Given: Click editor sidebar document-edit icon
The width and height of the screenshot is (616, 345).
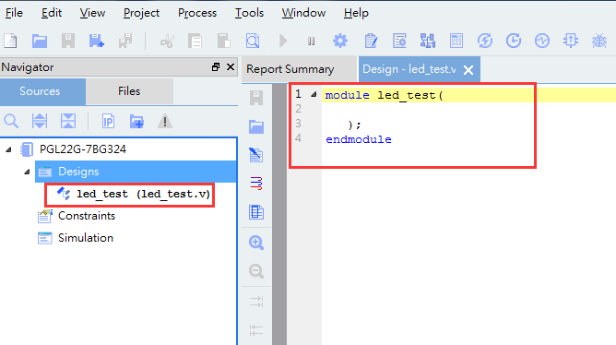Looking at the screenshot, I should [256, 155].
